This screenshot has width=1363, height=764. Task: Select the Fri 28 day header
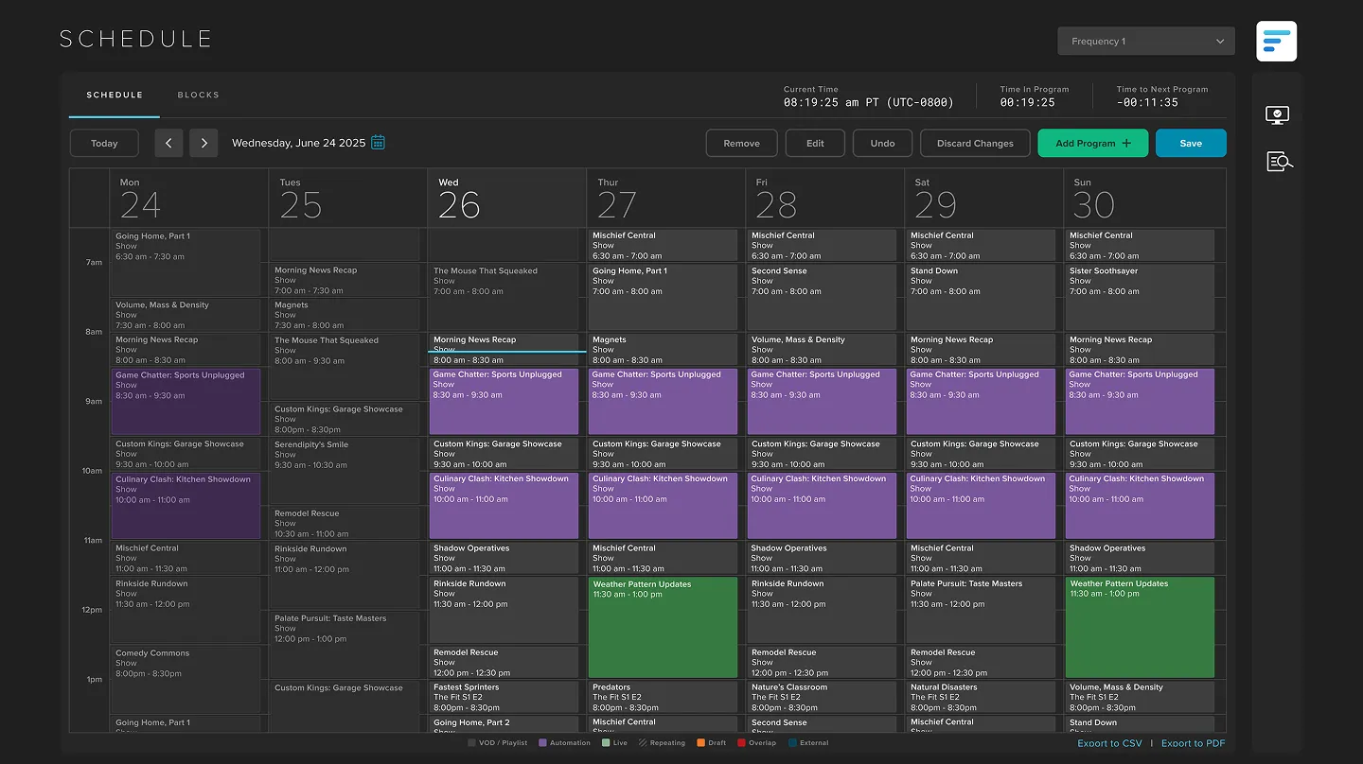824,199
